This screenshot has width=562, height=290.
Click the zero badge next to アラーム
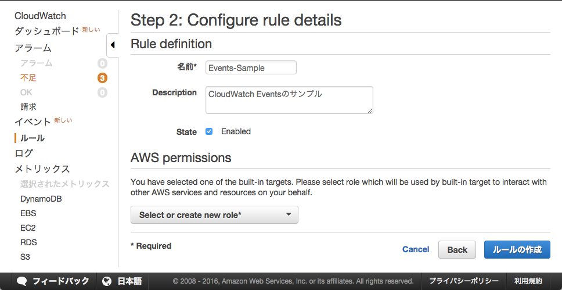pos(103,63)
